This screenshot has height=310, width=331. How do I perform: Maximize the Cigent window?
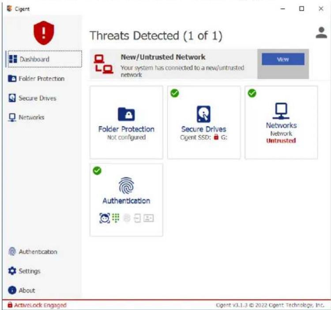pyautogui.click(x=302, y=9)
